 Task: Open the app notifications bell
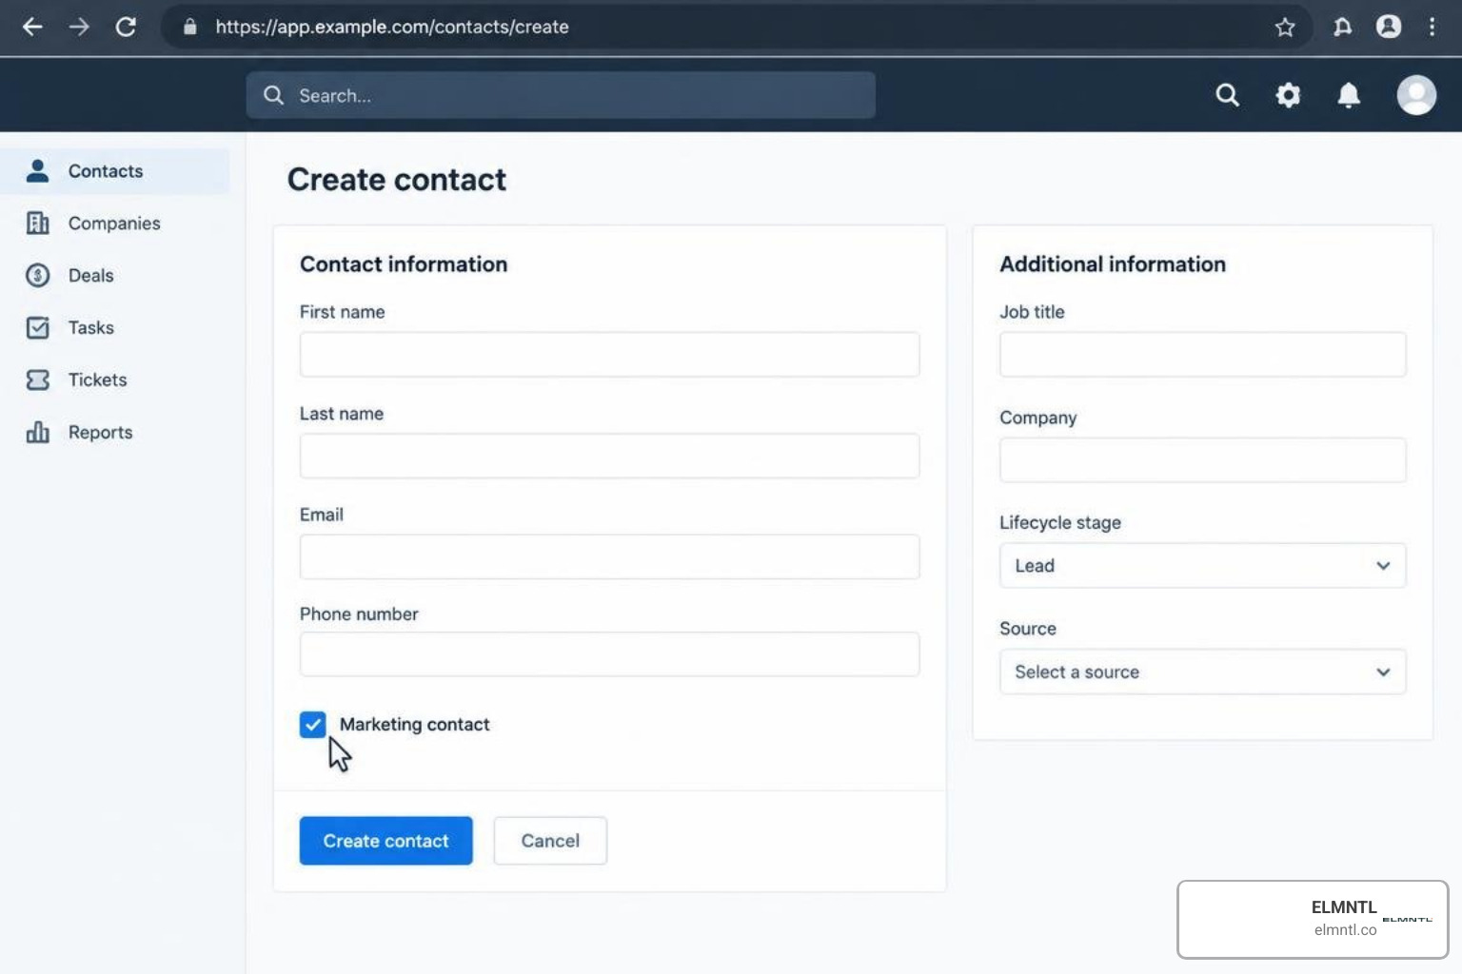[1349, 95]
